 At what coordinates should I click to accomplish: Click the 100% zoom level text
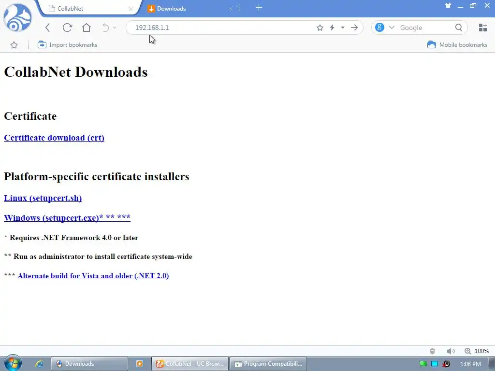point(482,351)
